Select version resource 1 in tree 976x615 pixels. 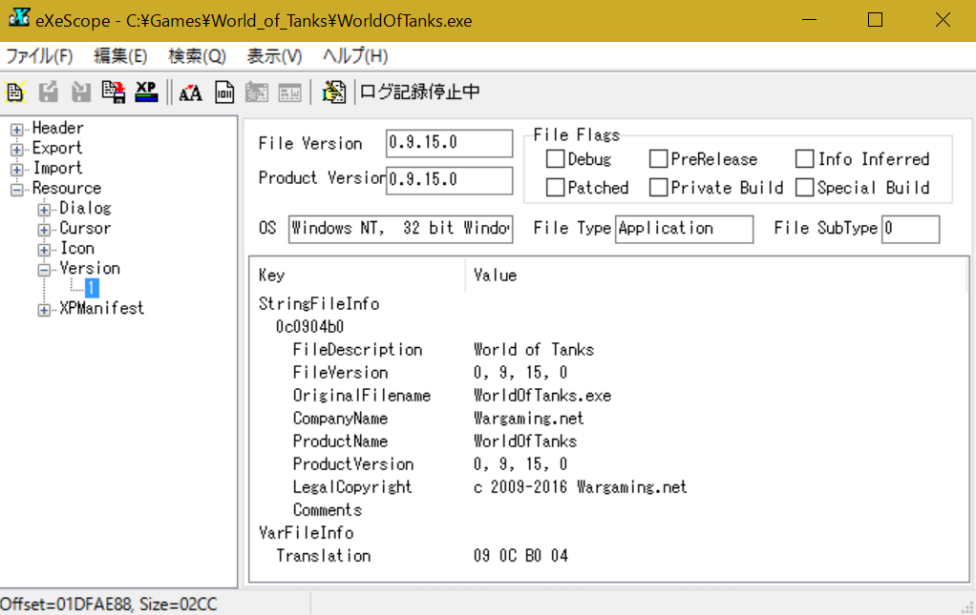click(x=92, y=288)
